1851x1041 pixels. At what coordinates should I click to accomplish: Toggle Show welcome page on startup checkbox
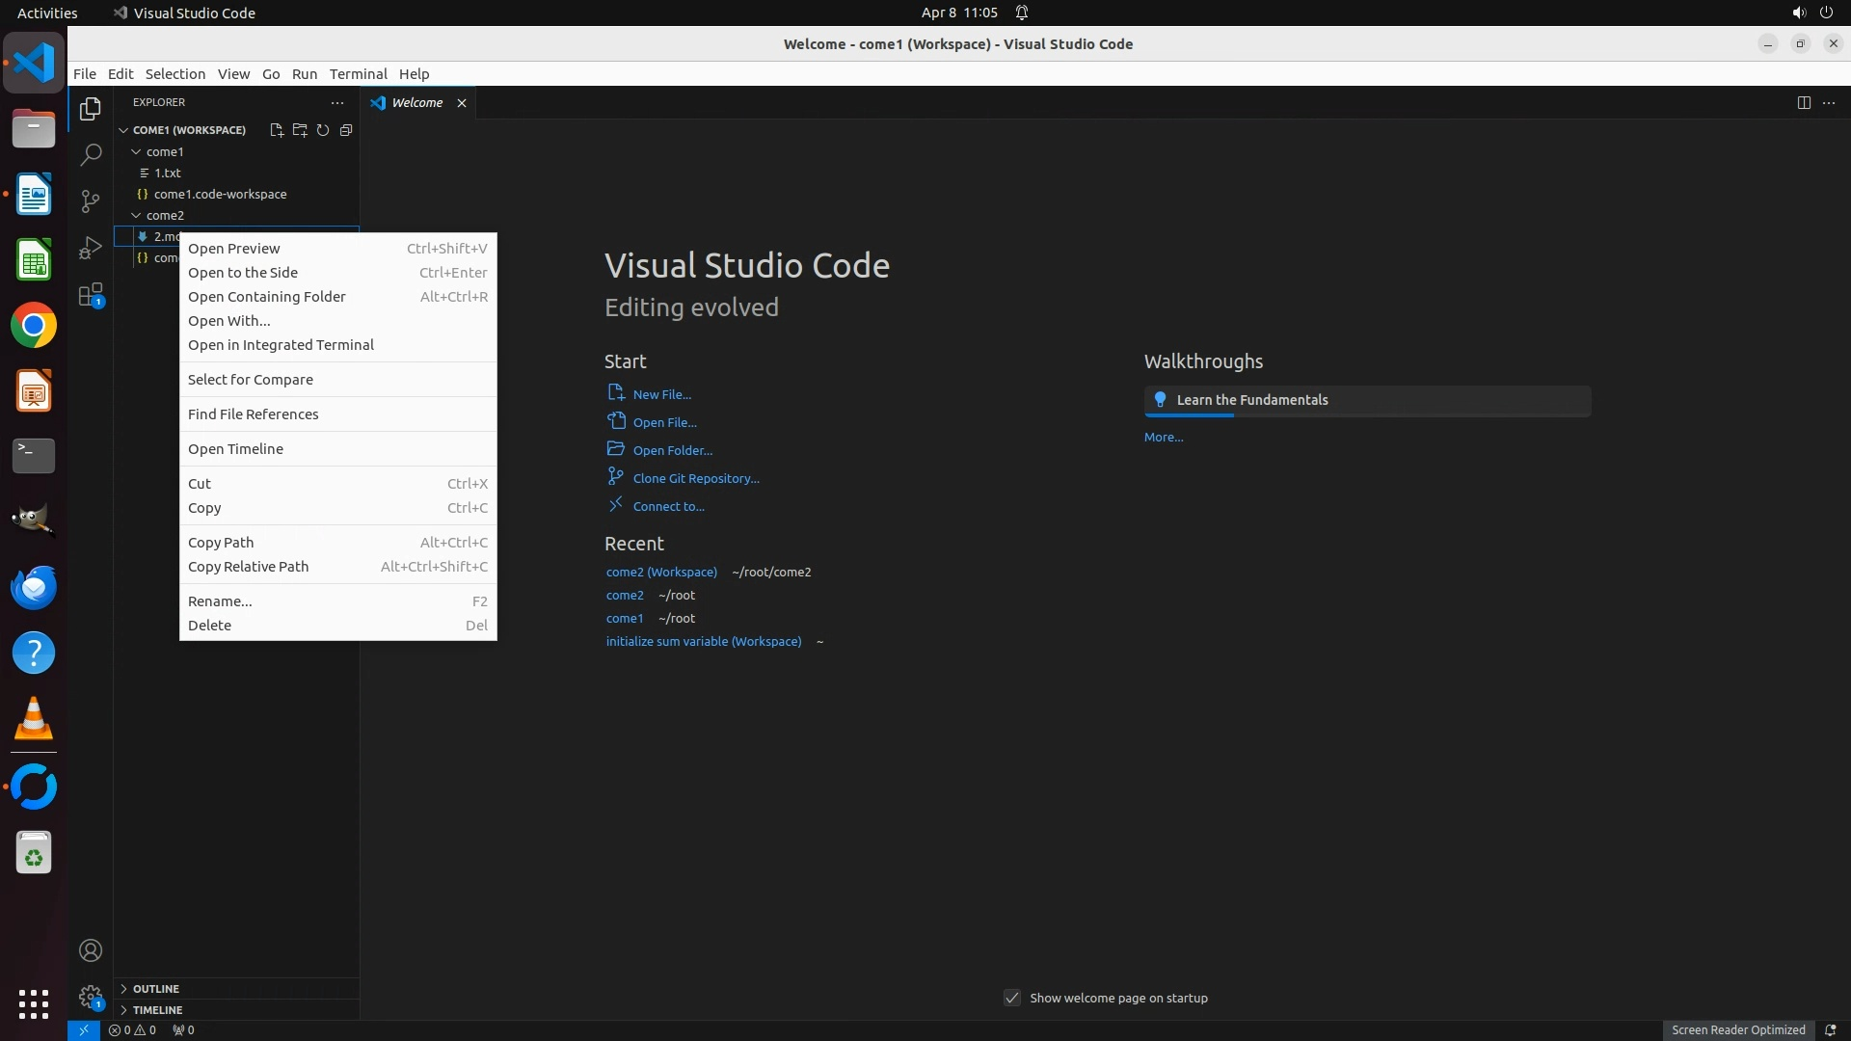[1012, 998]
